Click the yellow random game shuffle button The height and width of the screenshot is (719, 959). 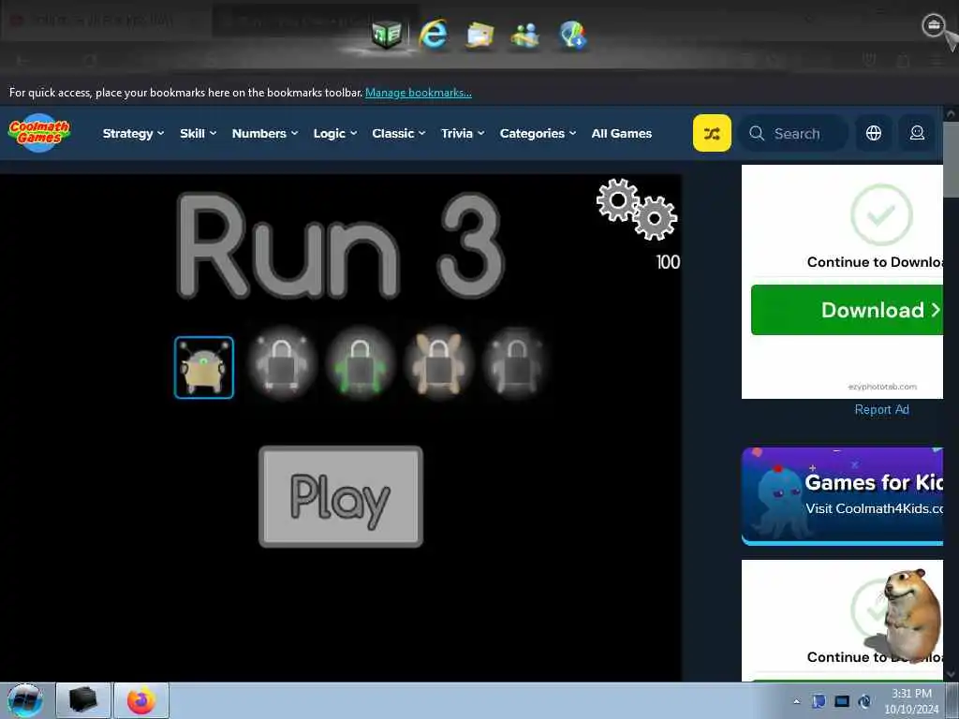pyautogui.click(x=712, y=133)
